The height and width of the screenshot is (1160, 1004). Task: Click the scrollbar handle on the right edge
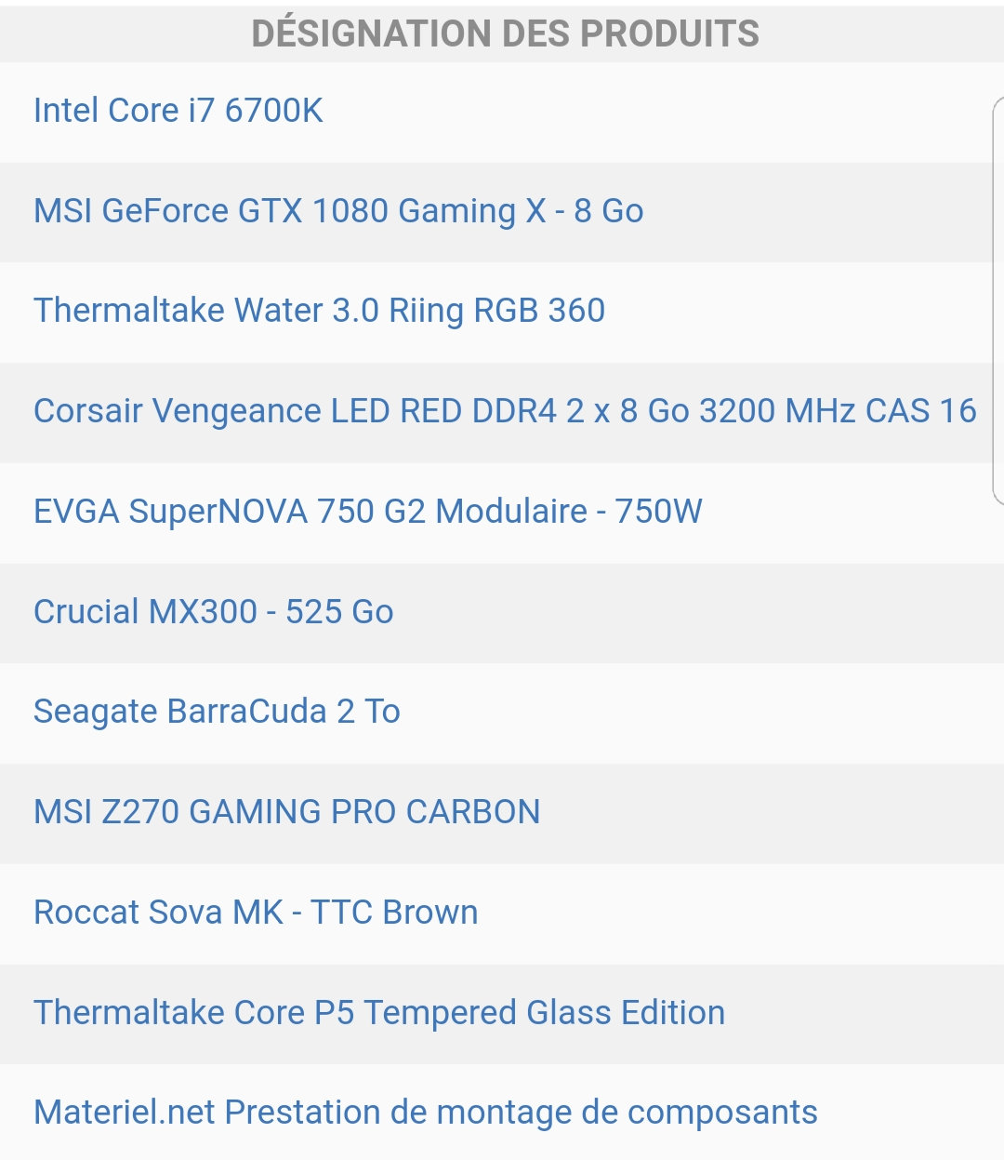click(x=998, y=300)
